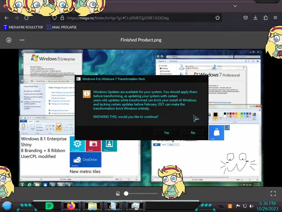
Task: Expand the list all tabs chevron
Action: [235, 6]
